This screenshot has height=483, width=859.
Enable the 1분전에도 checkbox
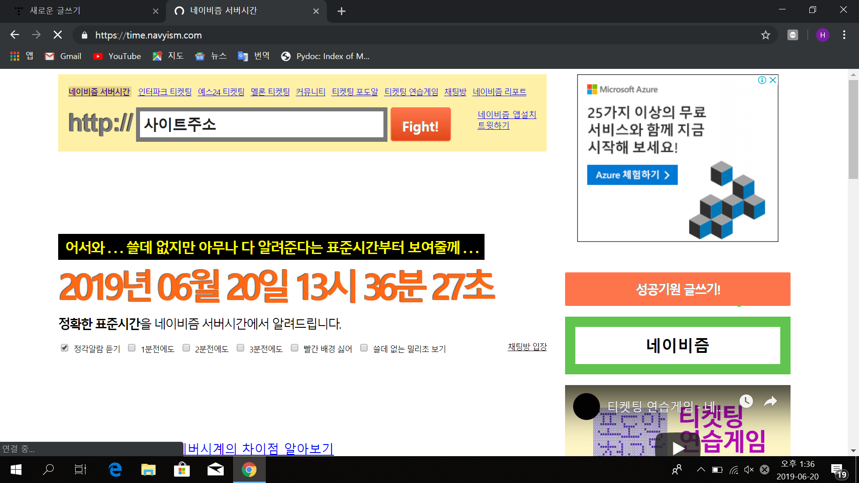coord(132,348)
